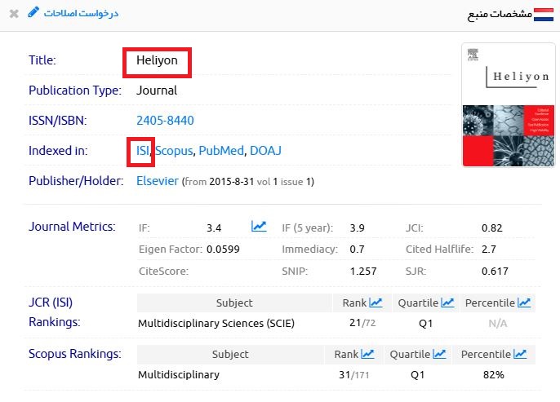Show the JCR Rank trend chart
Image resolution: width=560 pixels, height=402 pixels.
376,303
